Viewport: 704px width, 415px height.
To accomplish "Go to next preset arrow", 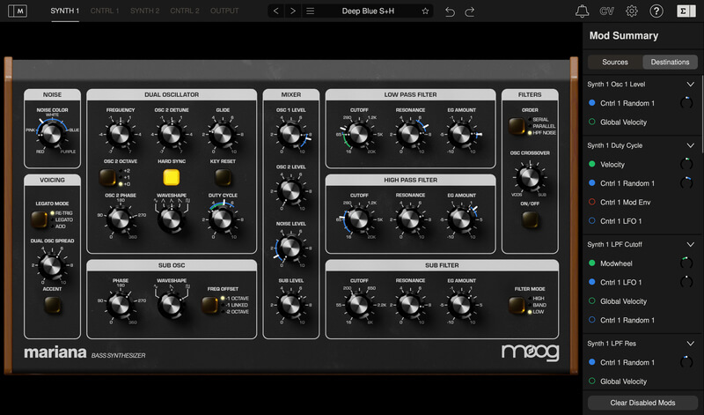I will point(293,11).
